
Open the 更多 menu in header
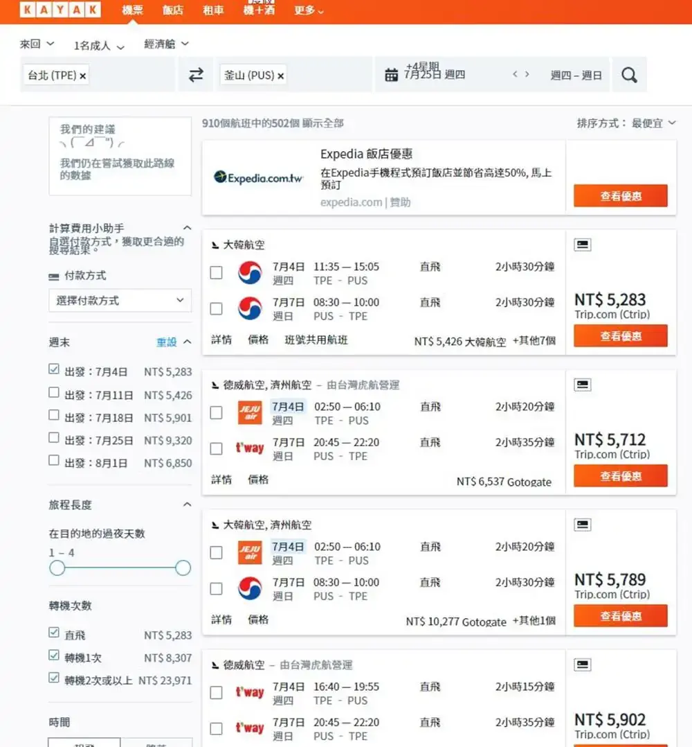tap(309, 10)
